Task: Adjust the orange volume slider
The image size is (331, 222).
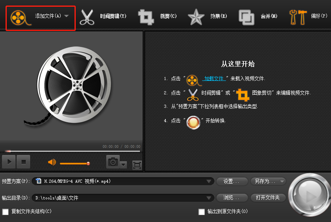Action: coord(75,163)
